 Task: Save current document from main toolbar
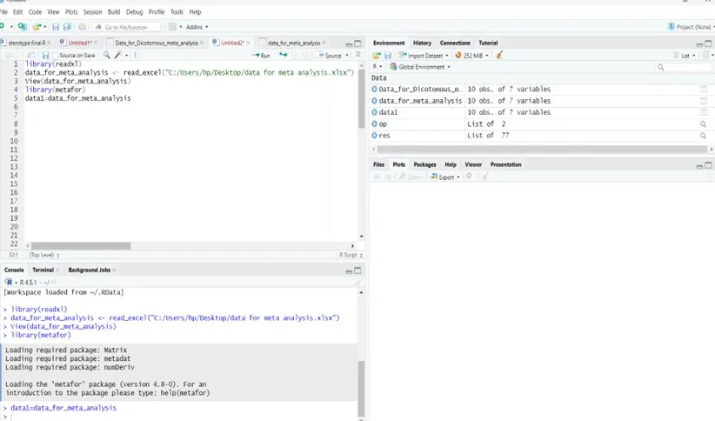coord(56,27)
